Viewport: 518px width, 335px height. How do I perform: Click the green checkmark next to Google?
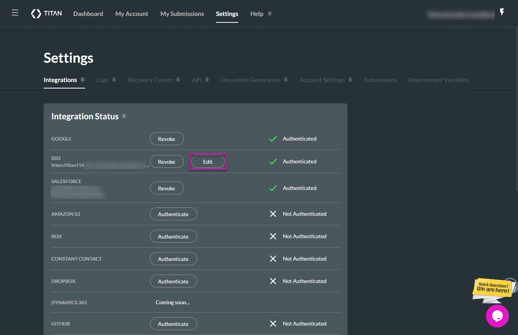(273, 139)
